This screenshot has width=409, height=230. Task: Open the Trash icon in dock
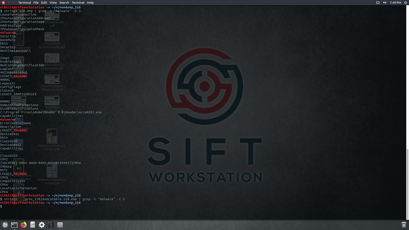click(404, 224)
